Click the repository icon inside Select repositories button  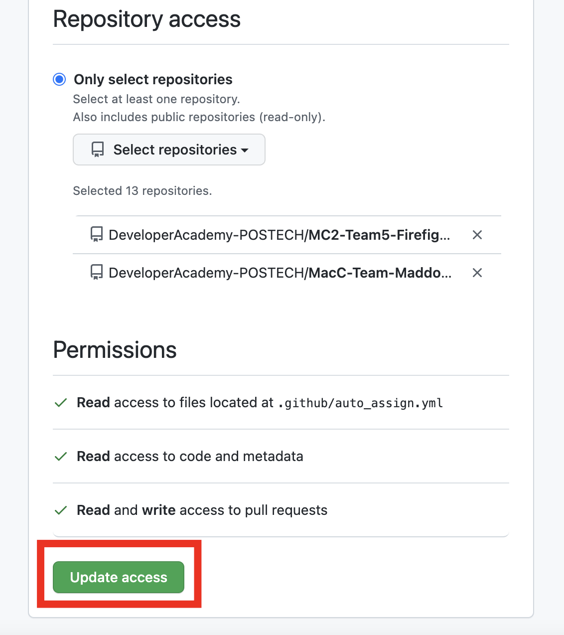click(x=98, y=150)
